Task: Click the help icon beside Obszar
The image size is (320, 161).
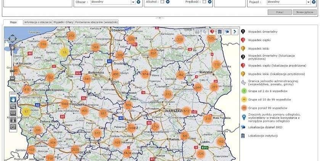Action: (138, 2)
